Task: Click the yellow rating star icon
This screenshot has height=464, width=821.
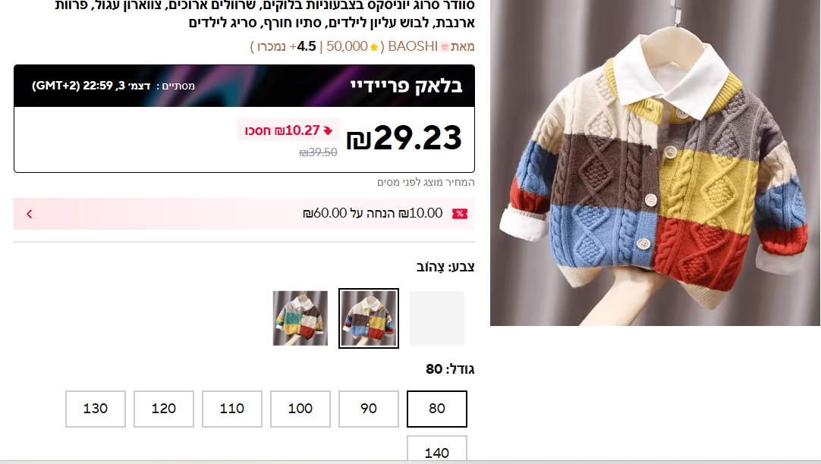Action: (374, 47)
